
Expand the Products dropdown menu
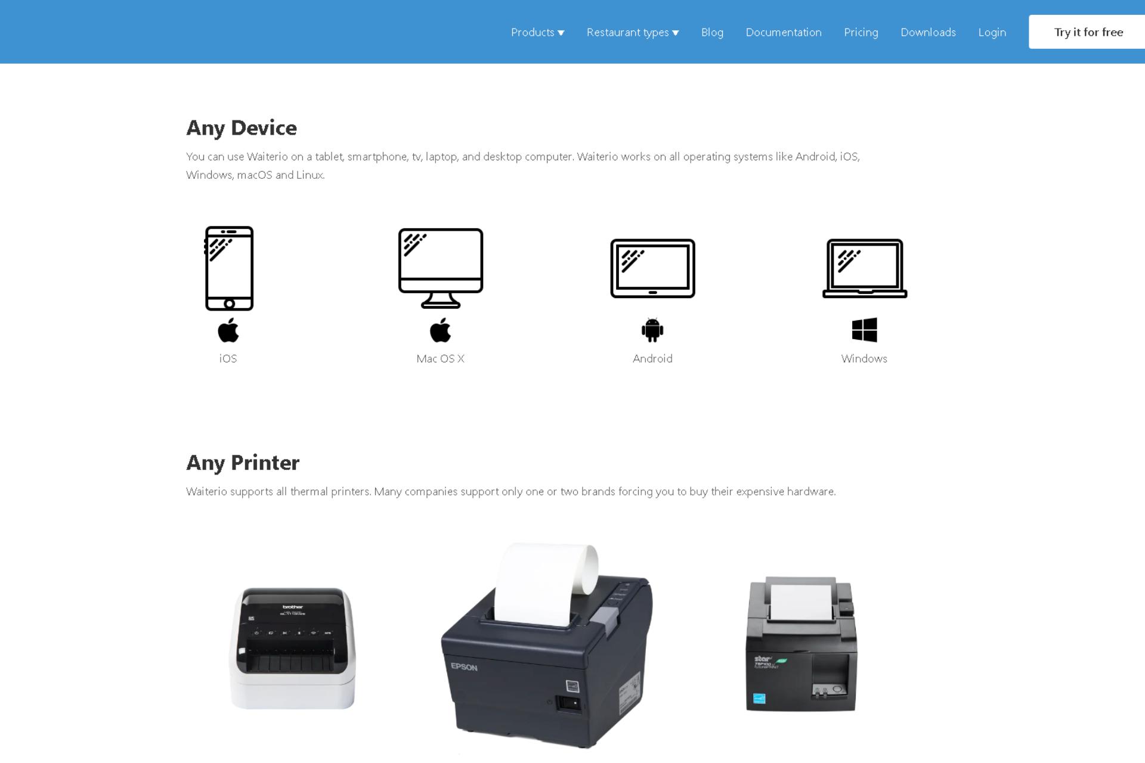point(537,32)
